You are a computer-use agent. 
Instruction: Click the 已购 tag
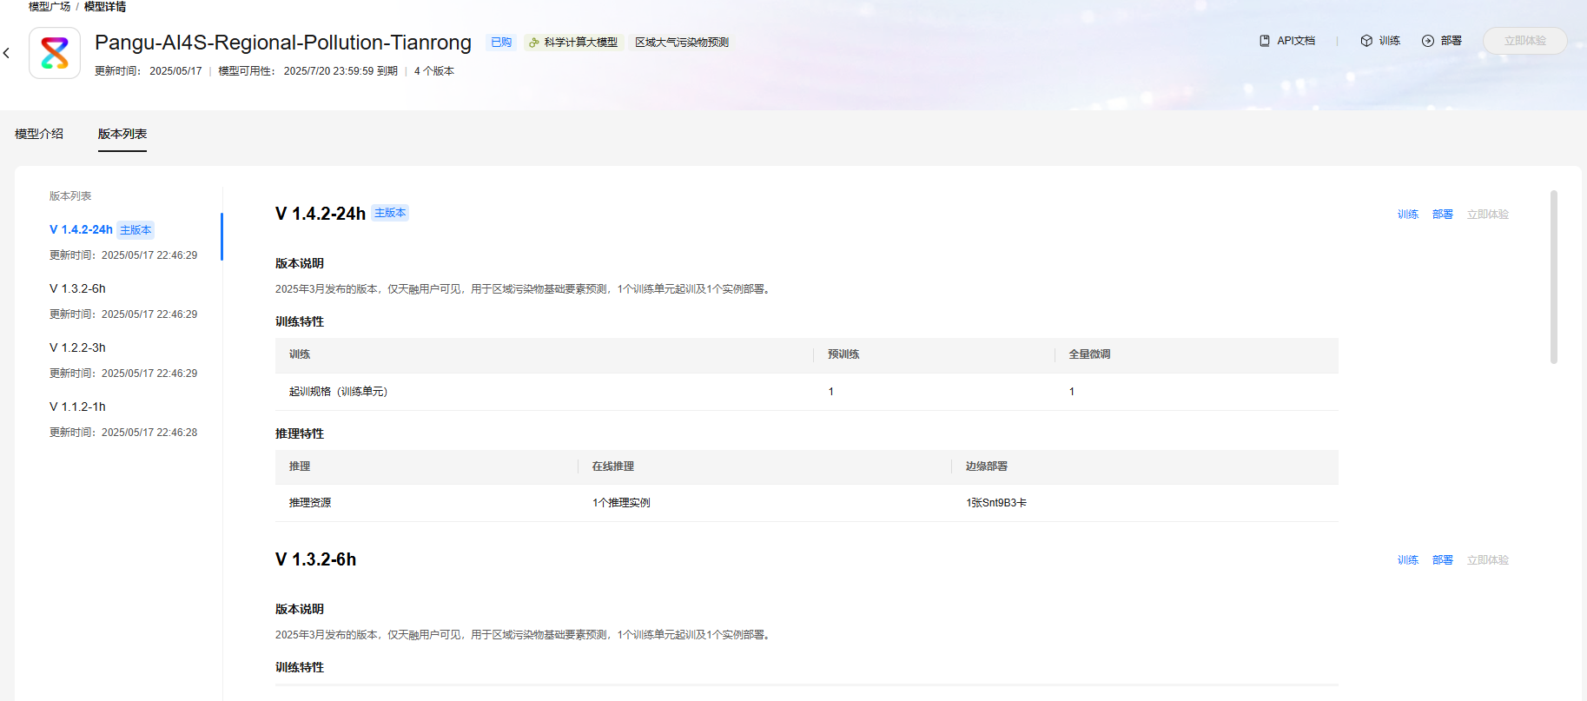click(x=501, y=42)
